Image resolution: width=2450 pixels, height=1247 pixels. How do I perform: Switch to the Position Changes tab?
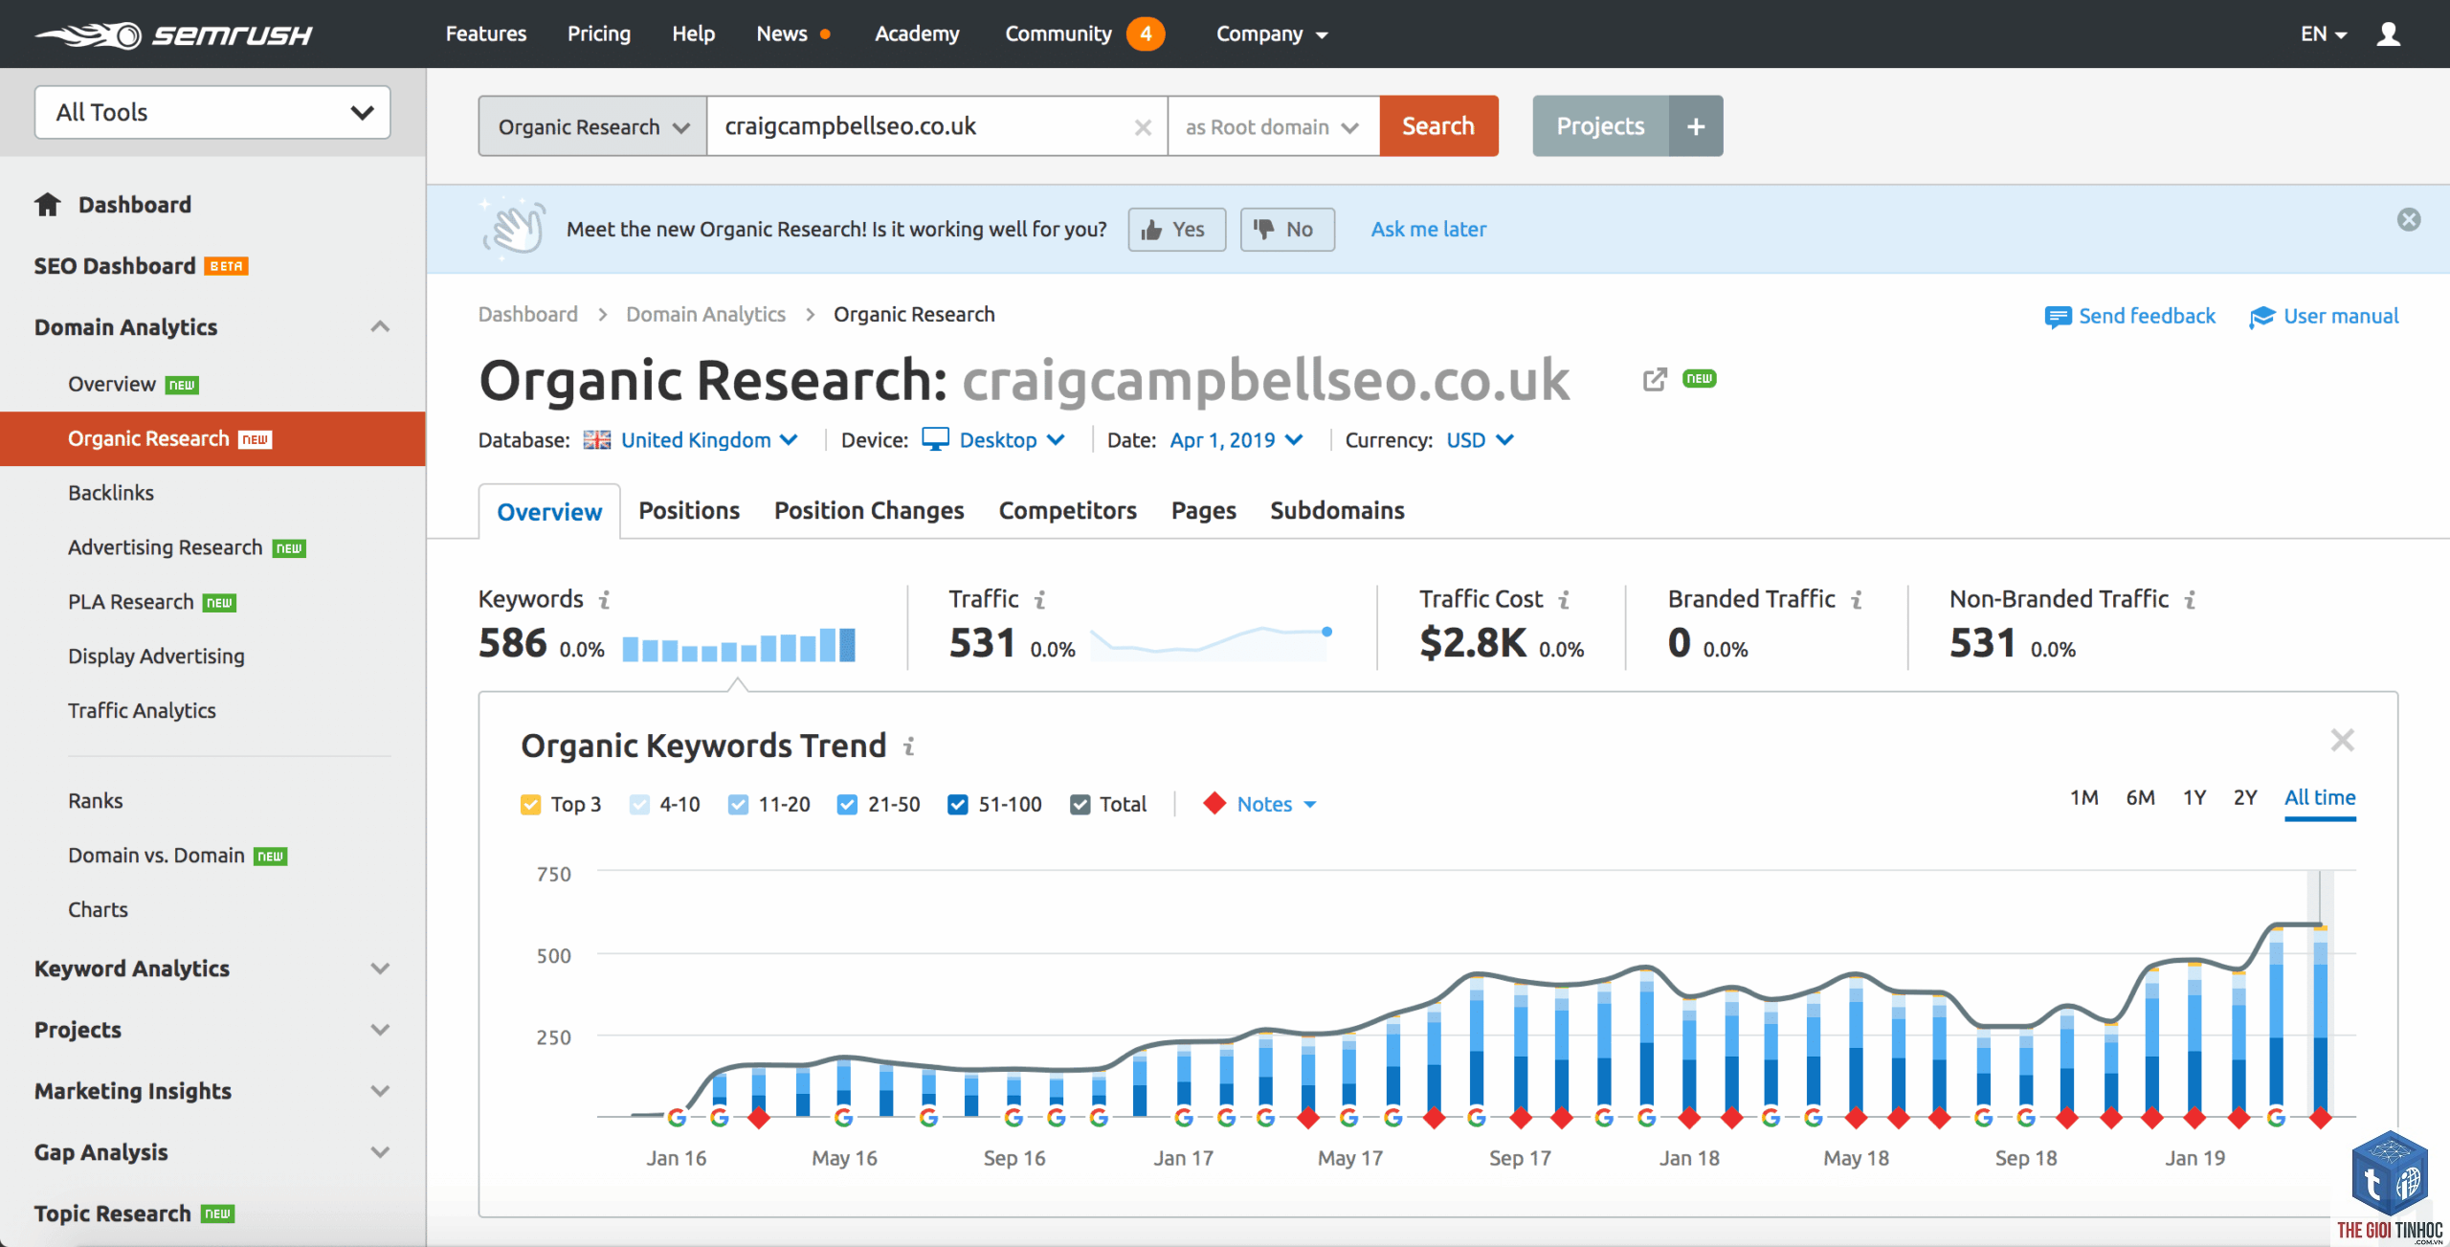click(869, 511)
